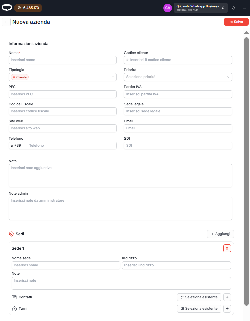
Task: Focus the Nome input field
Action: pos(63,60)
